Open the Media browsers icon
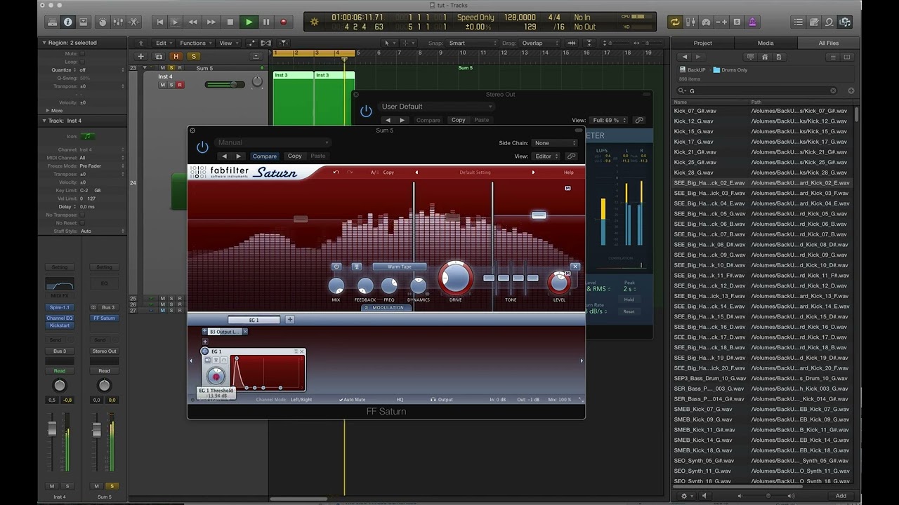Image resolution: width=899 pixels, height=505 pixels. pyautogui.click(x=845, y=22)
